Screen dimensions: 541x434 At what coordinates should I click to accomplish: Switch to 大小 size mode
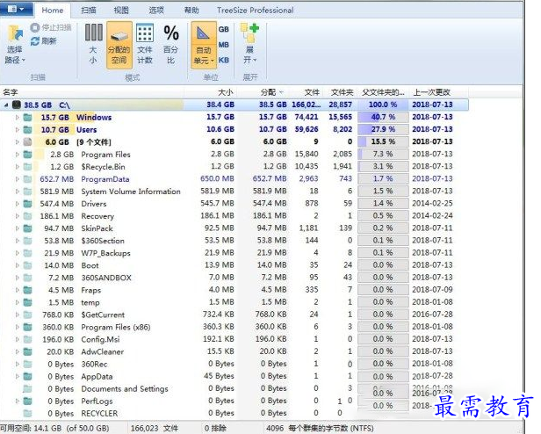[93, 44]
